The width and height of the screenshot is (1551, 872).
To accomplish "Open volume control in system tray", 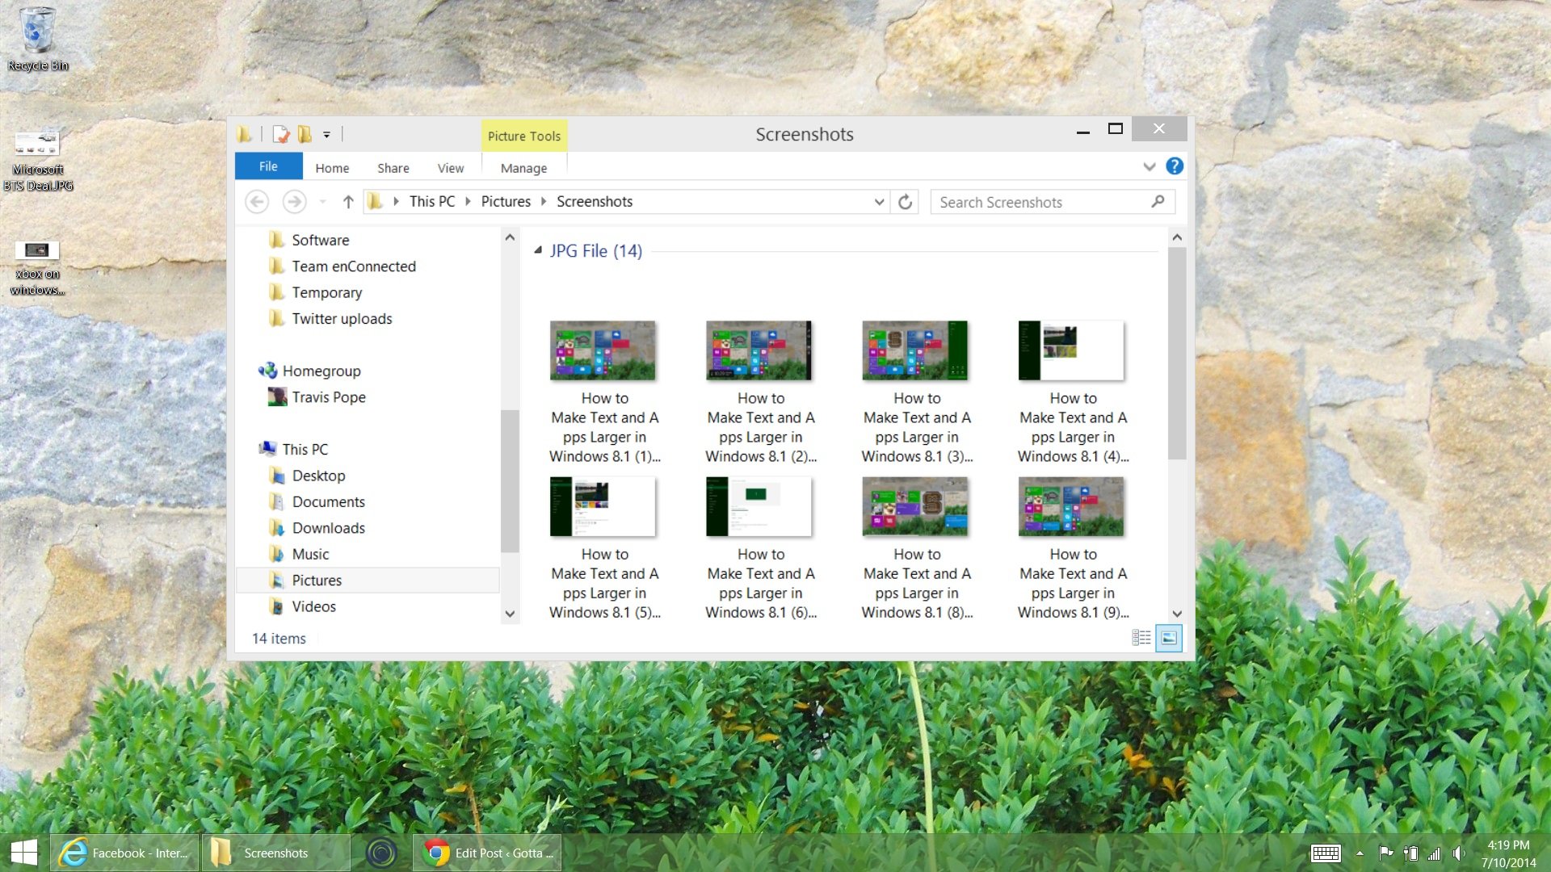I will point(1458,853).
